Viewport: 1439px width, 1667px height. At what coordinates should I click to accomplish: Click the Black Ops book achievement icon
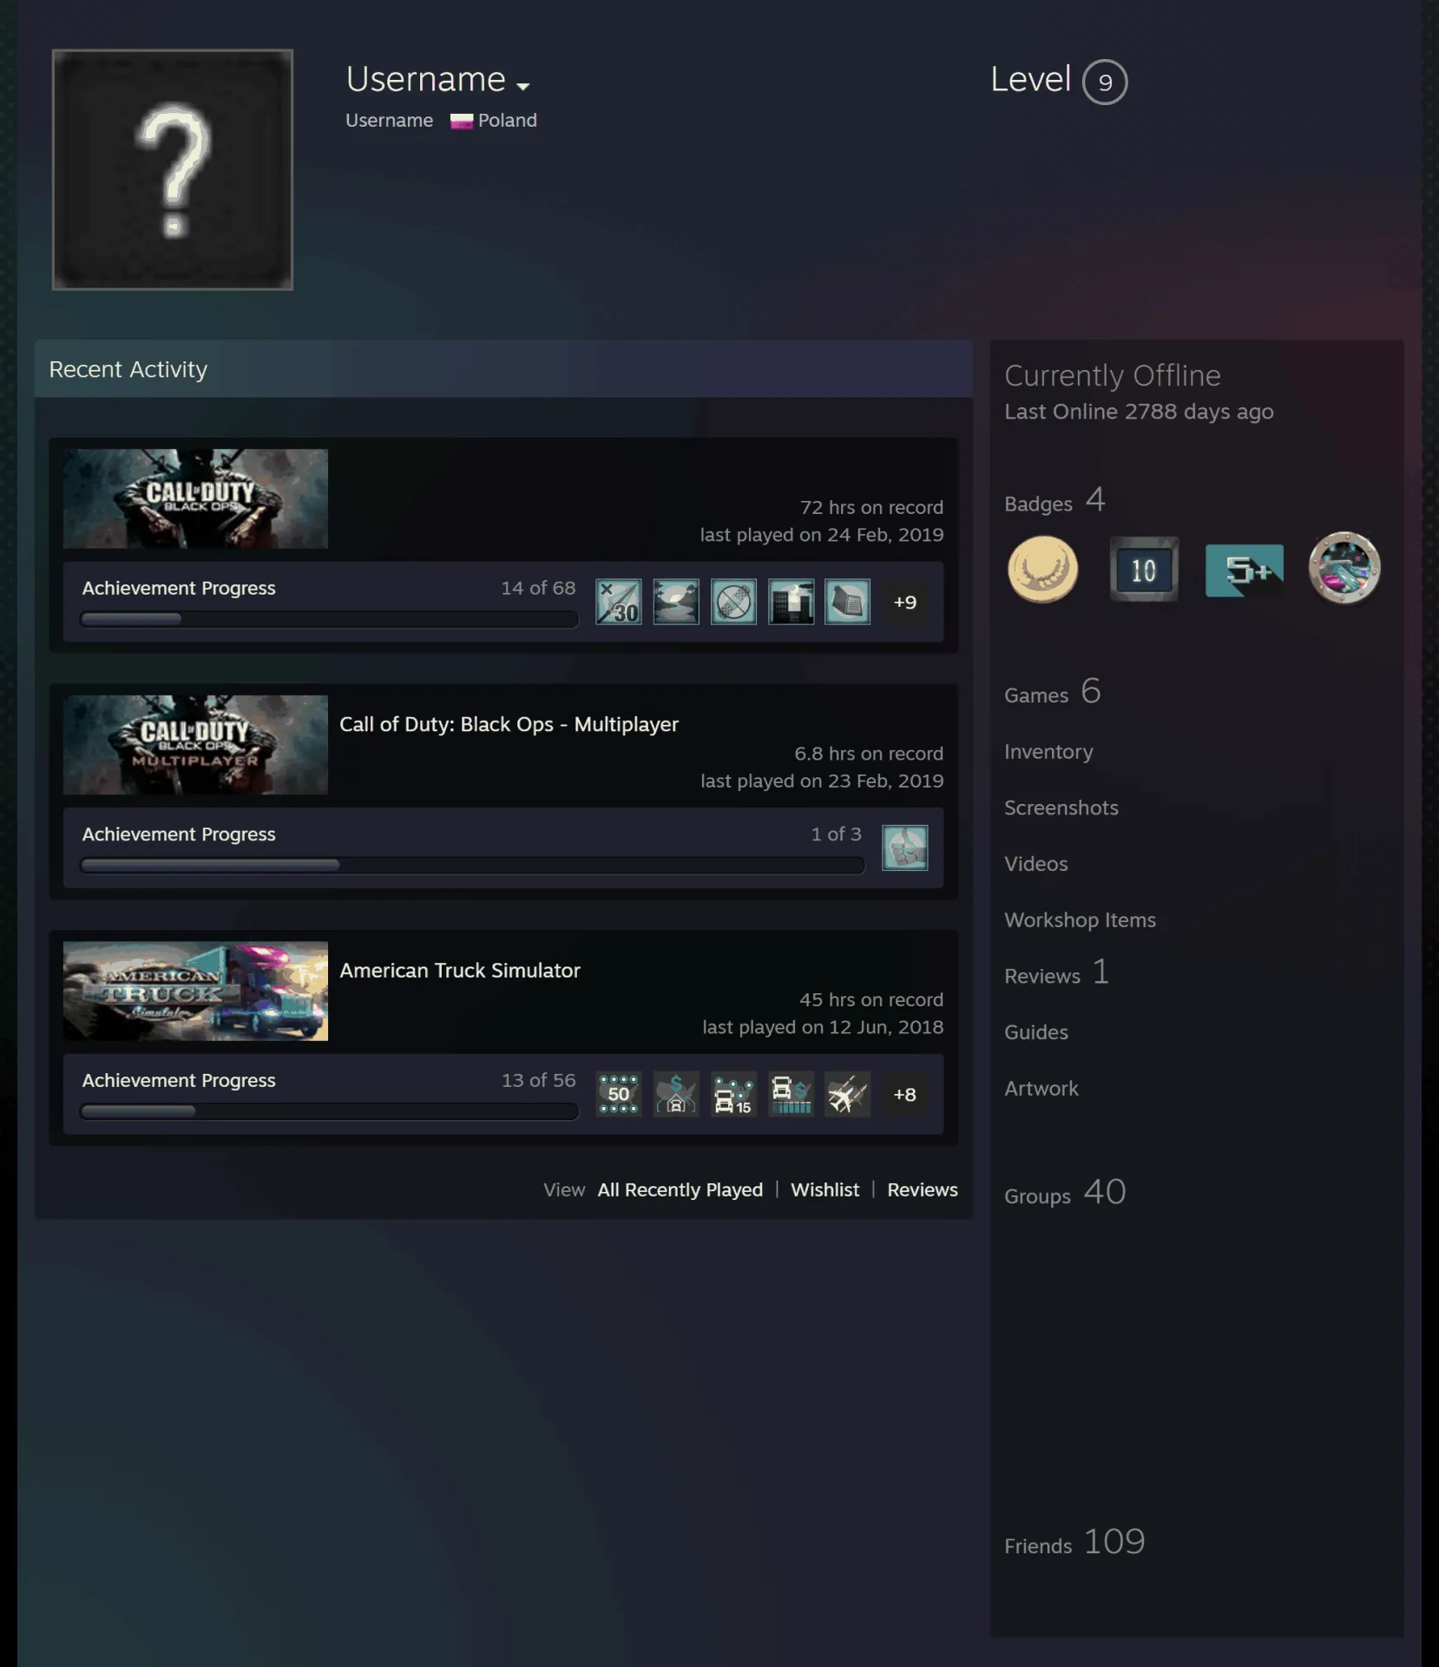848,602
